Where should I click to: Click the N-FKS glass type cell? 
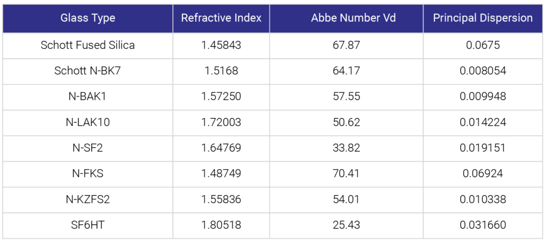click(x=88, y=173)
